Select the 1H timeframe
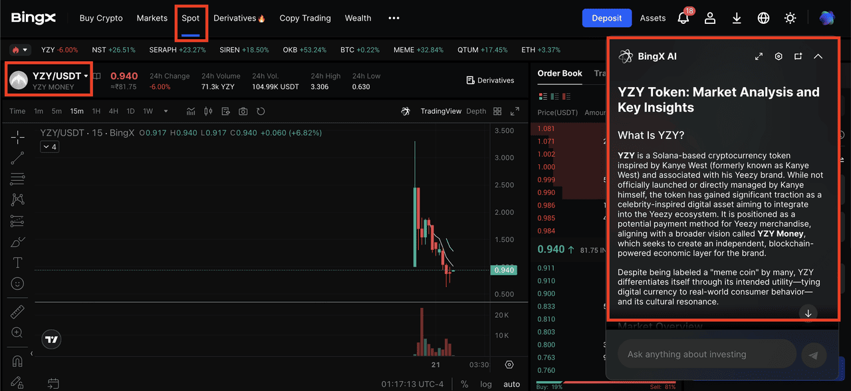The height and width of the screenshot is (391, 851). (x=96, y=111)
